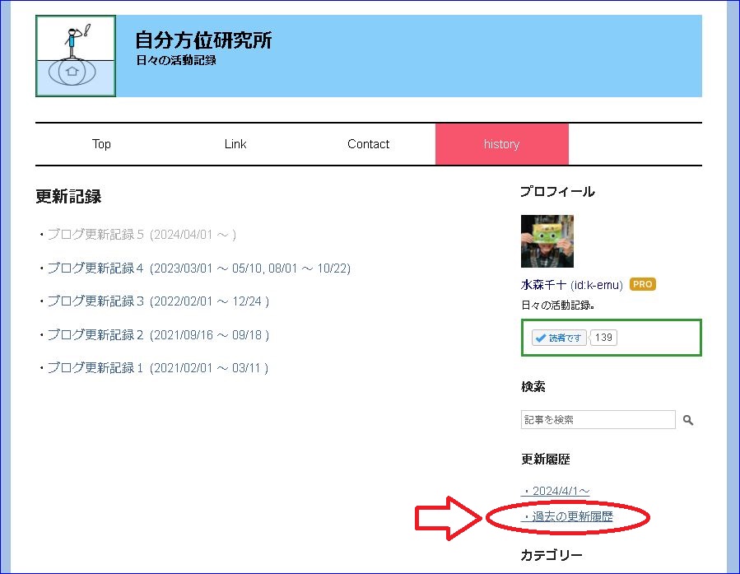Open ブログ更新記録２ (2021/09/16～09/18) link
740x574 pixels.
tap(158, 334)
